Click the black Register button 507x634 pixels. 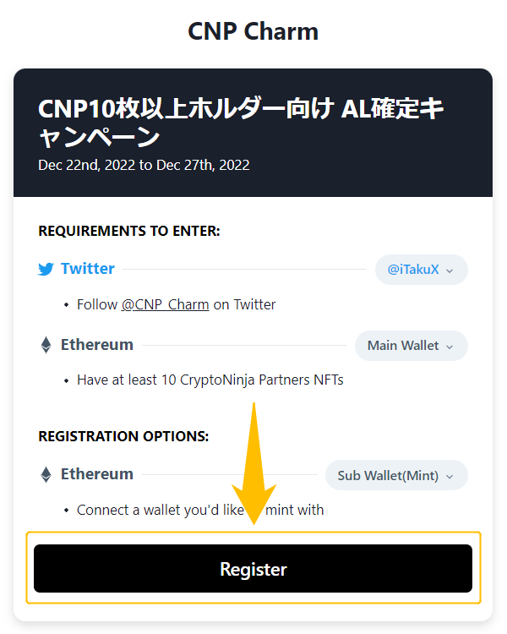[253, 569]
